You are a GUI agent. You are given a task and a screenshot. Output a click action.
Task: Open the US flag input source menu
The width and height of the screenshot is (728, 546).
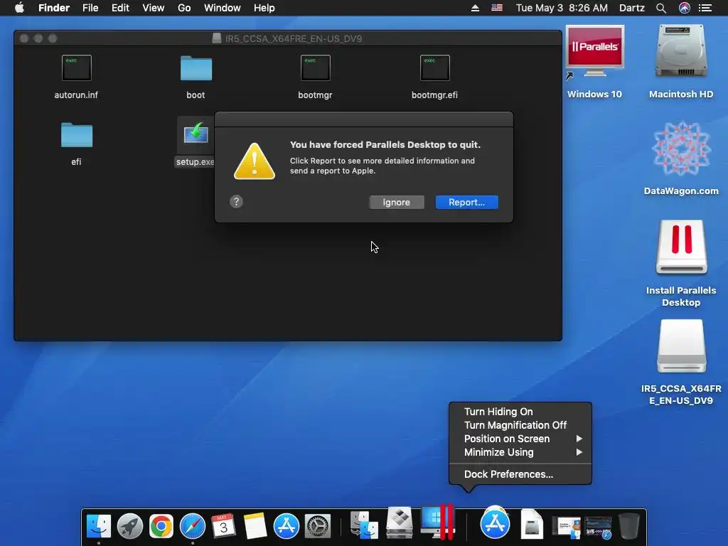(x=497, y=8)
